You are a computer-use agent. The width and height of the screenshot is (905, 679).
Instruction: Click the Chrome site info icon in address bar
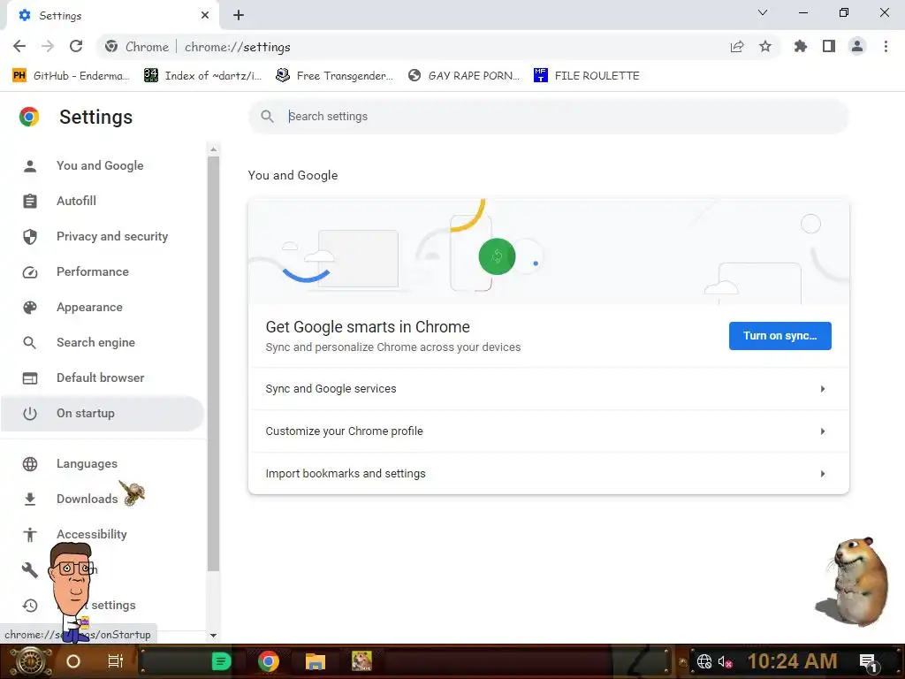pos(111,47)
